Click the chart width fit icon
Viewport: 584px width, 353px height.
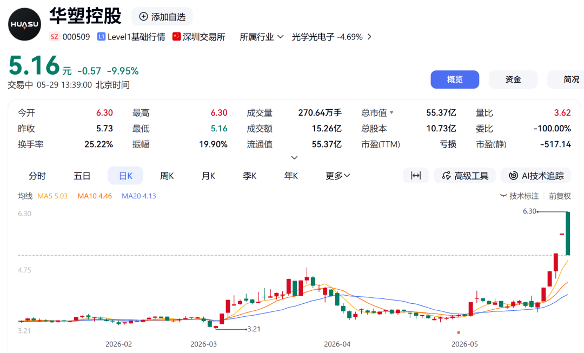416,176
